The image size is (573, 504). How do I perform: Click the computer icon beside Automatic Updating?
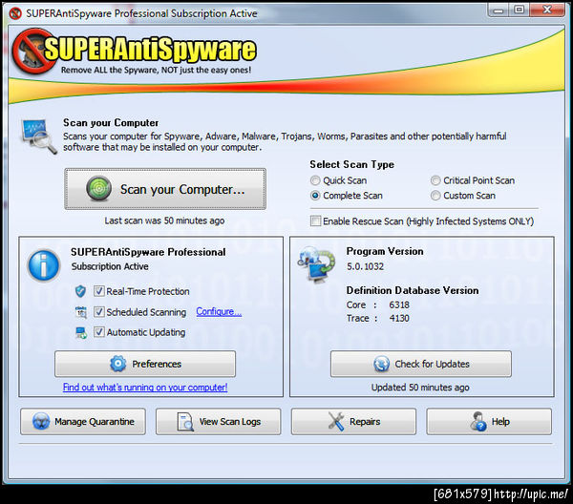[81, 332]
